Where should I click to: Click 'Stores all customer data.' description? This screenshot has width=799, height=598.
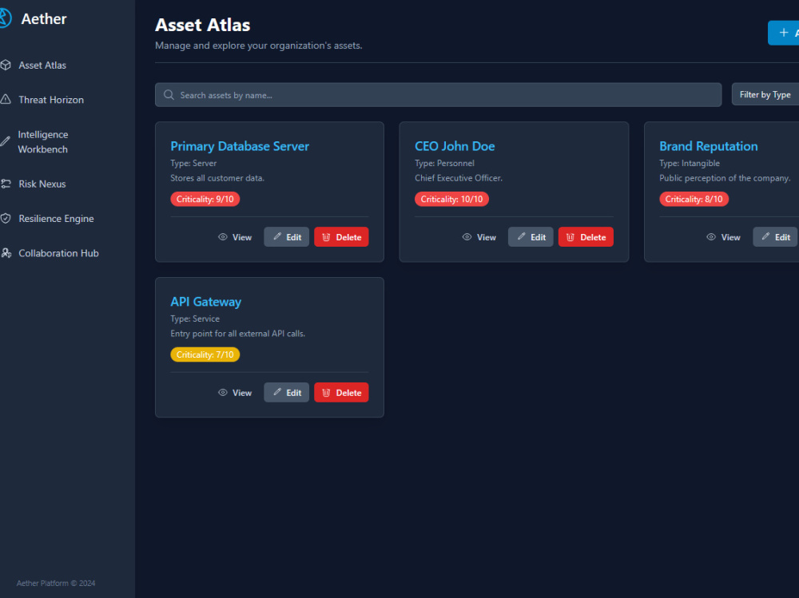pos(217,178)
